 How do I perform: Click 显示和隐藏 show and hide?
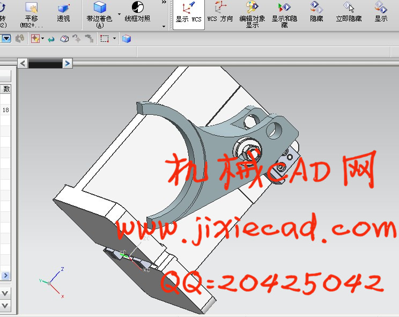pos(284,14)
